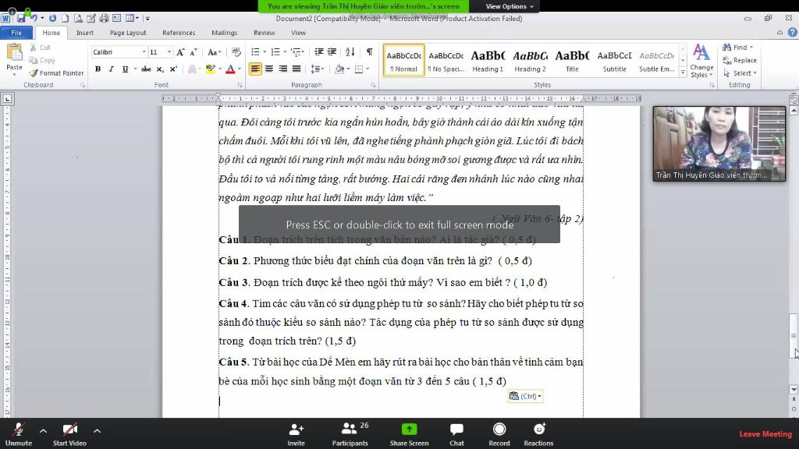This screenshot has width=799, height=449.
Task: Open Change Styles menu
Action: coord(701,61)
